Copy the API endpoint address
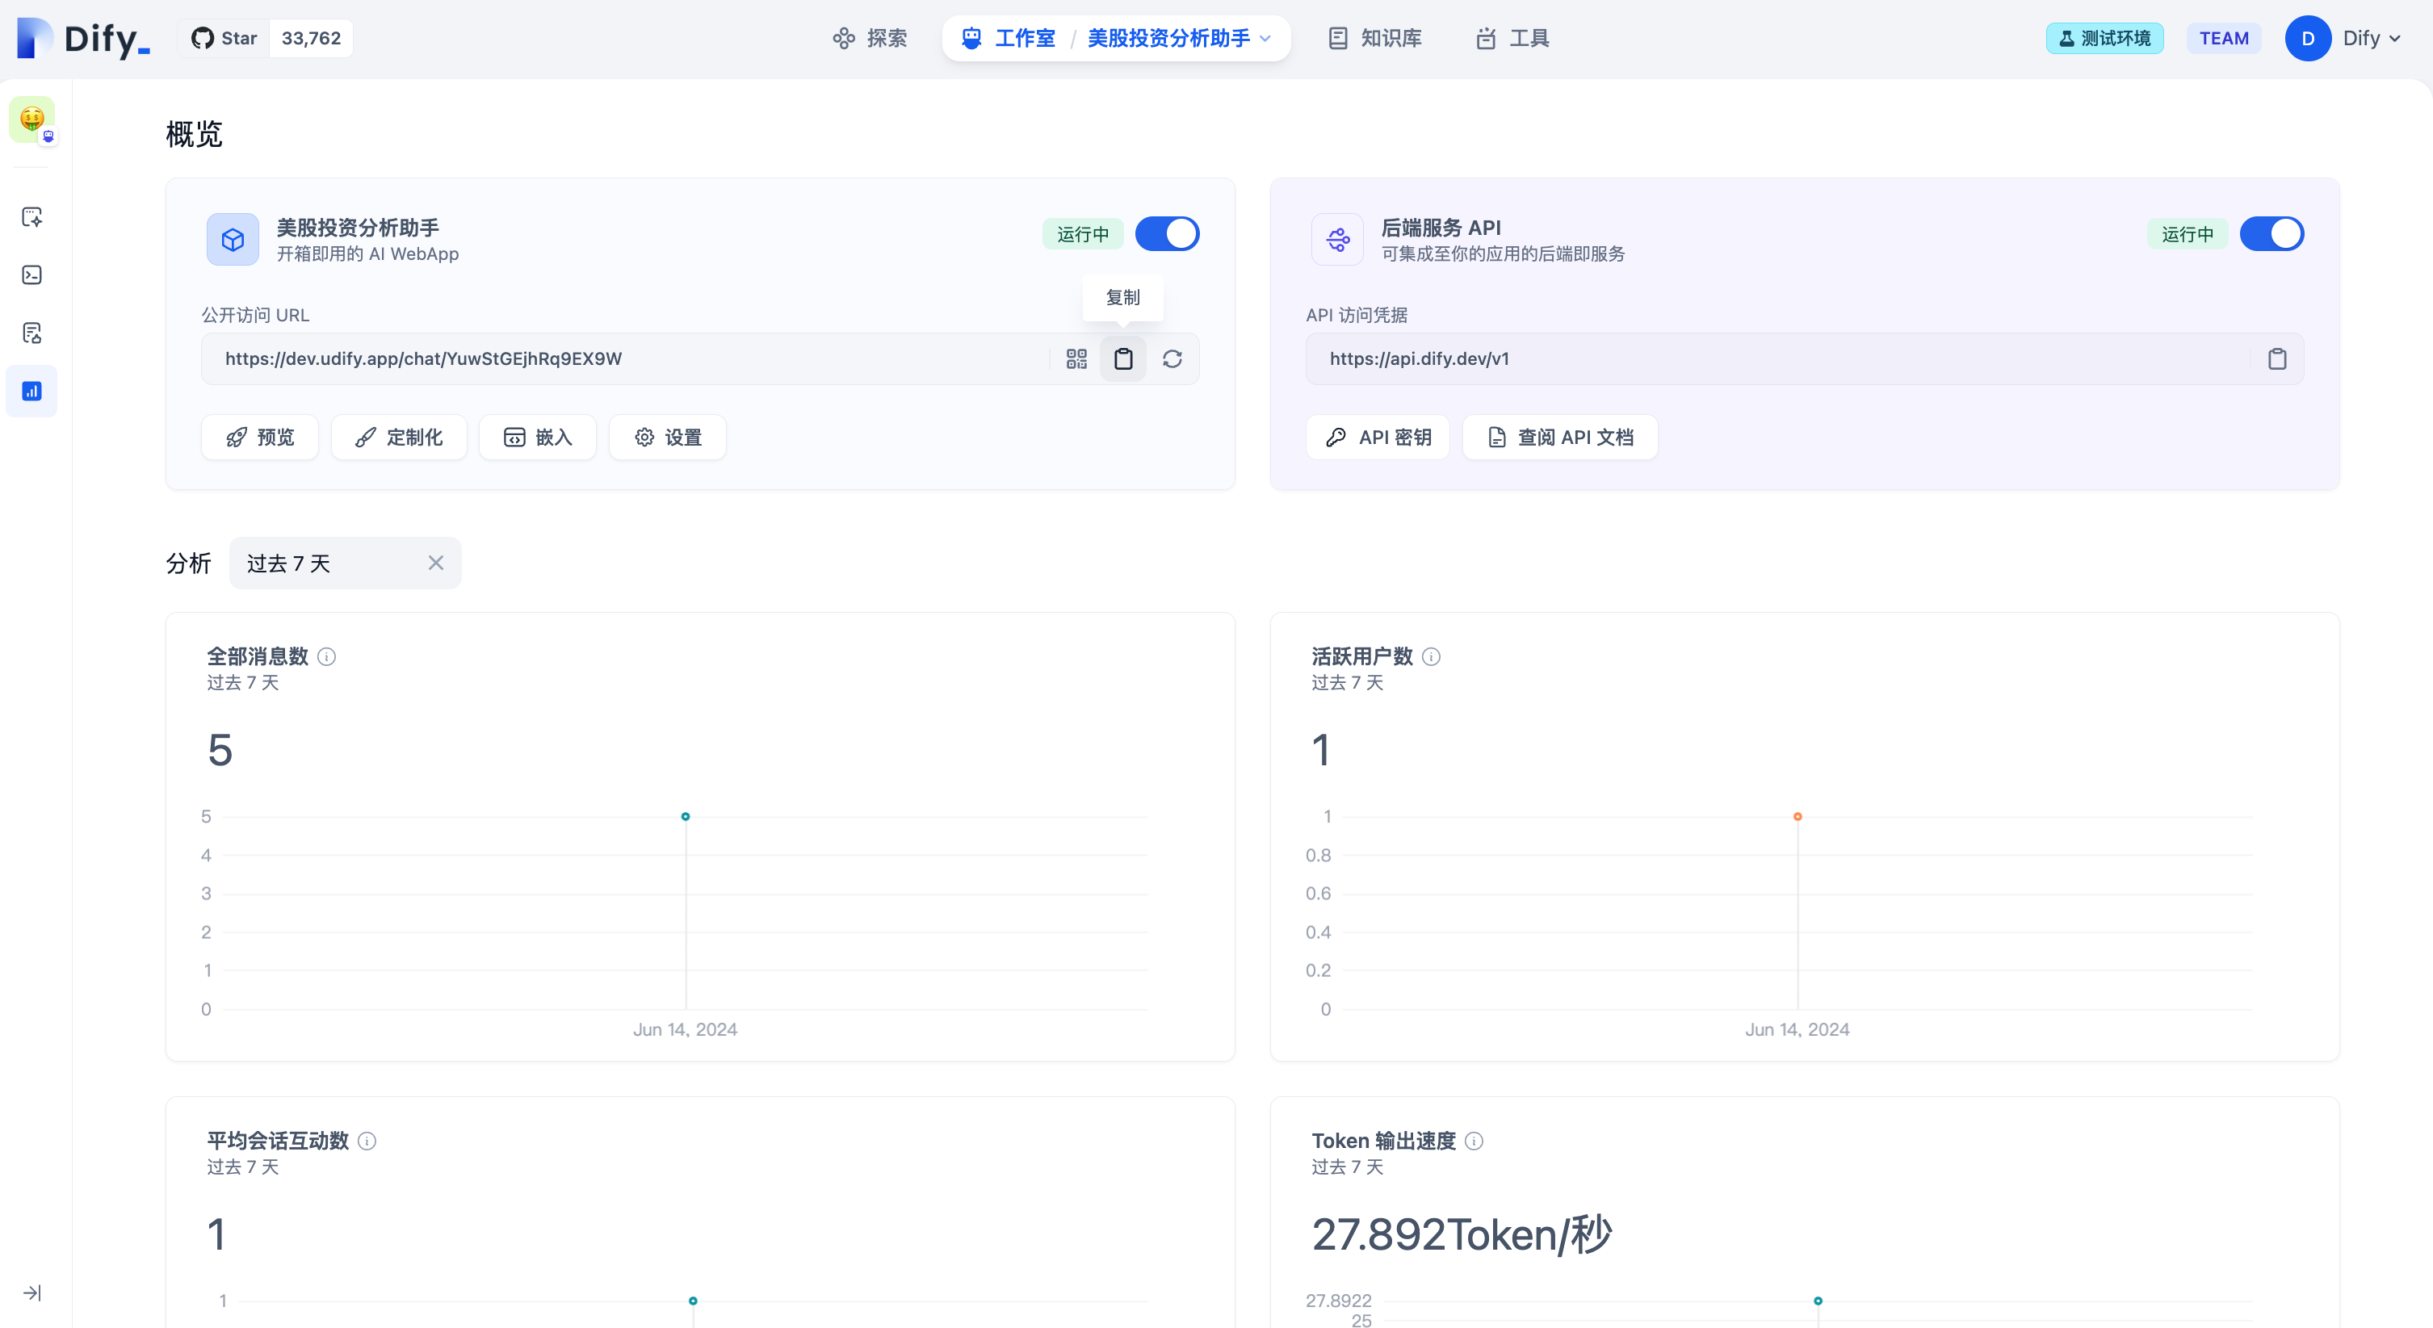This screenshot has height=1328, width=2433. pyautogui.click(x=2277, y=359)
